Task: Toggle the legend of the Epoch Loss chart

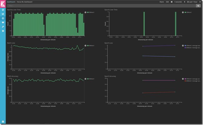Action: [x=183, y=46]
